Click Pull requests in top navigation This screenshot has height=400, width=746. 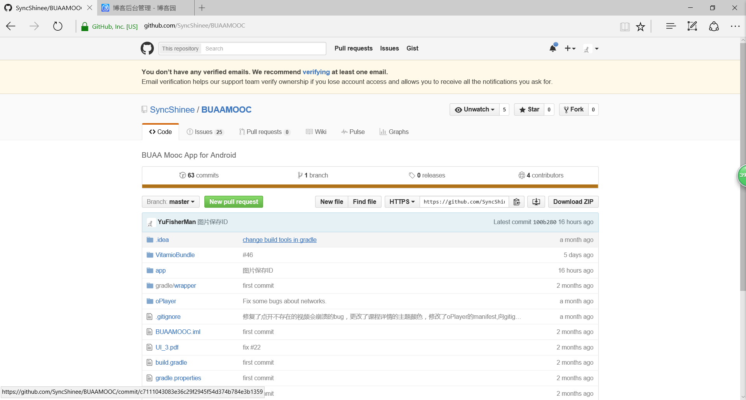coord(354,49)
